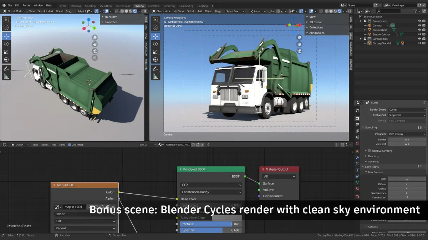
Task: Select the Select Box tool in camera viewport
Action: coord(155,20)
